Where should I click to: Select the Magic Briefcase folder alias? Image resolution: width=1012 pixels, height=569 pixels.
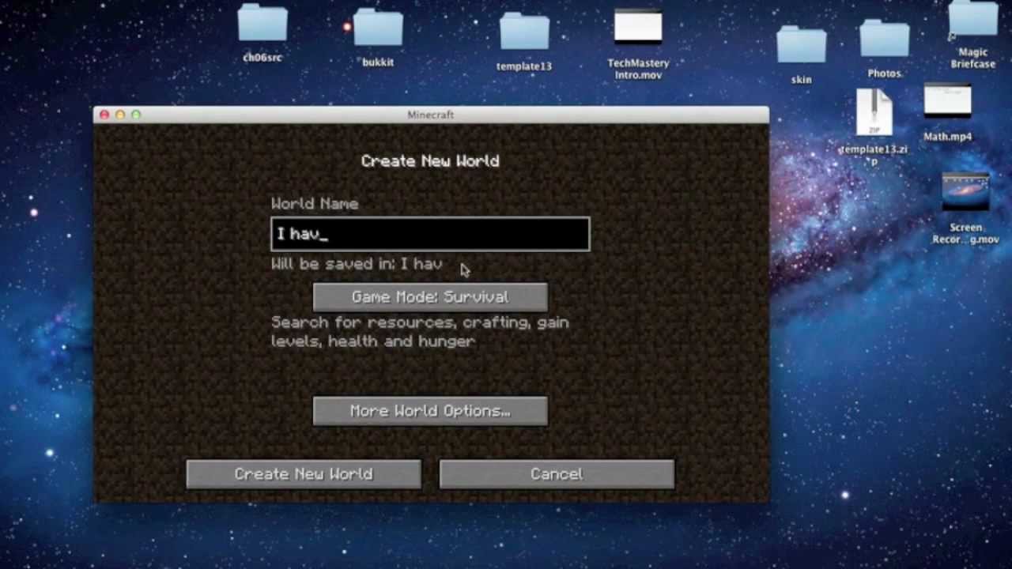[x=973, y=19]
